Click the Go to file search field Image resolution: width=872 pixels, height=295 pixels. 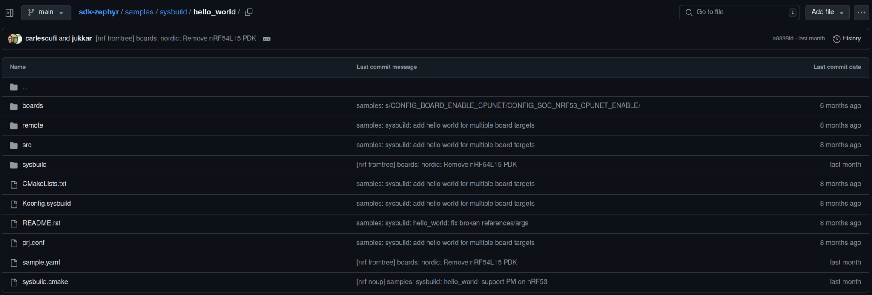click(739, 12)
